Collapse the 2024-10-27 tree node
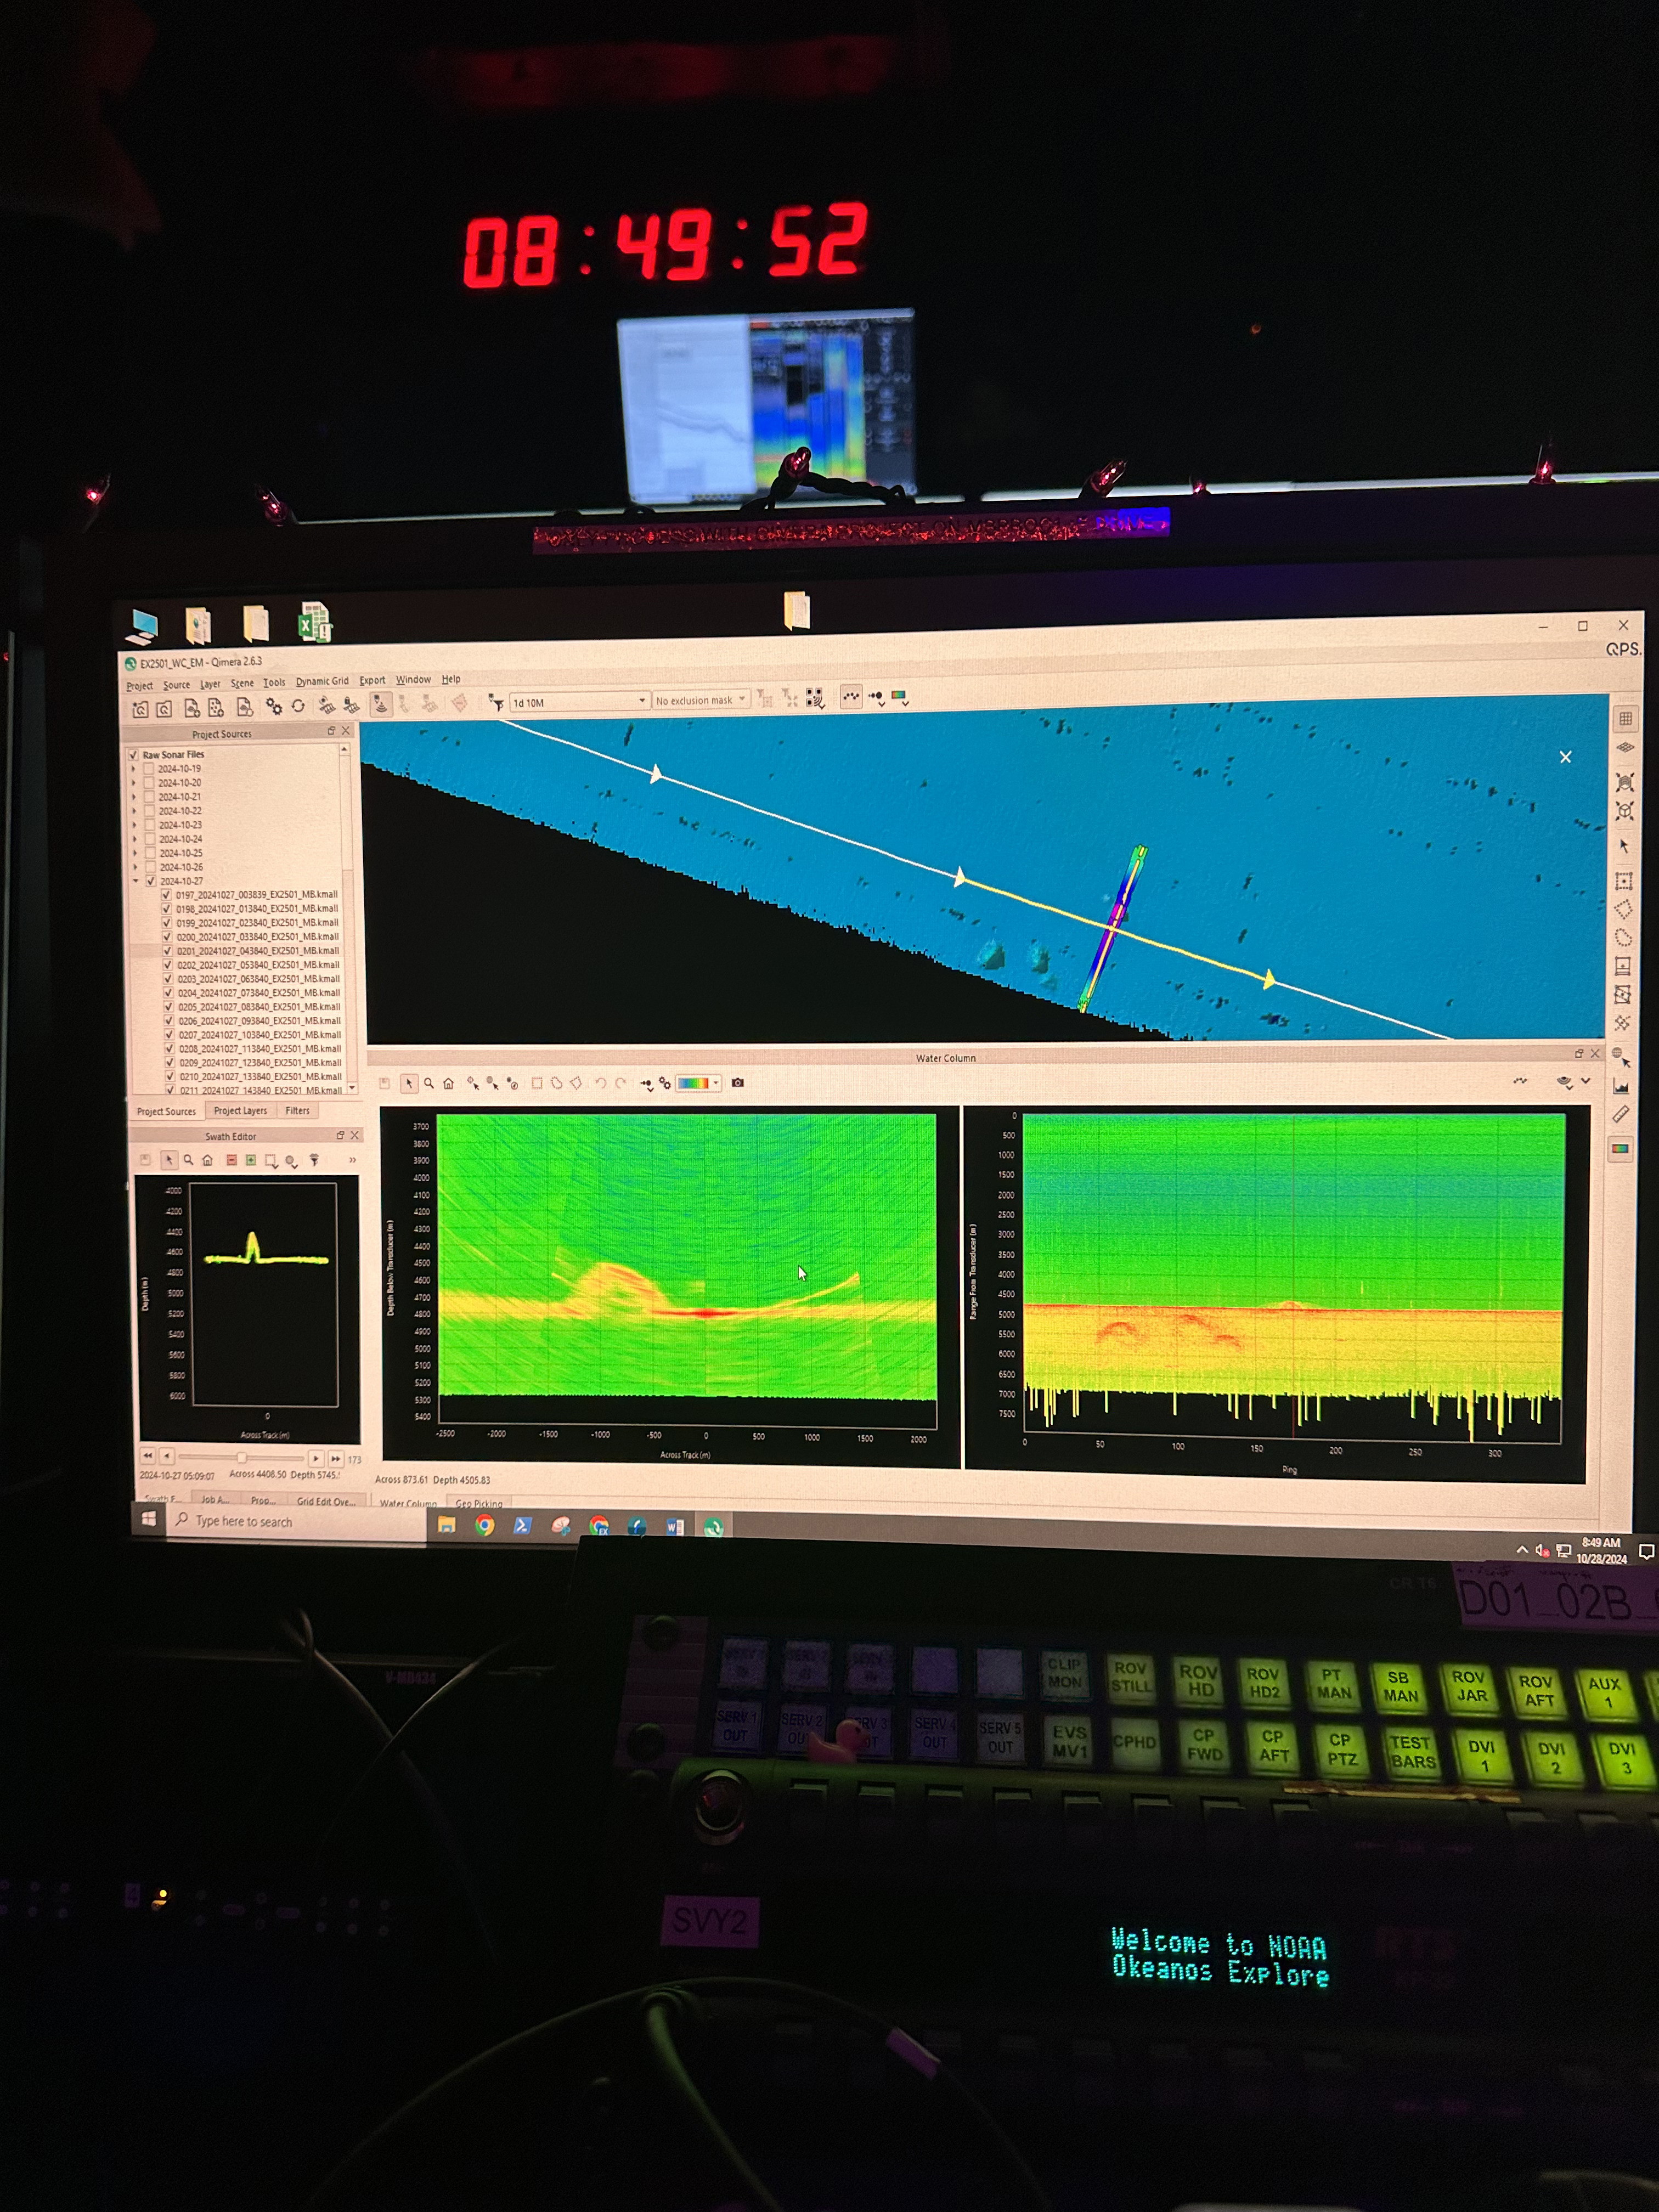 pyautogui.click(x=136, y=881)
